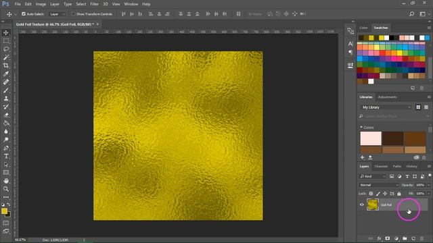Open the Fill dropdown arrow
Image resolution: width=433 pixels, height=243 pixels.
click(x=428, y=194)
